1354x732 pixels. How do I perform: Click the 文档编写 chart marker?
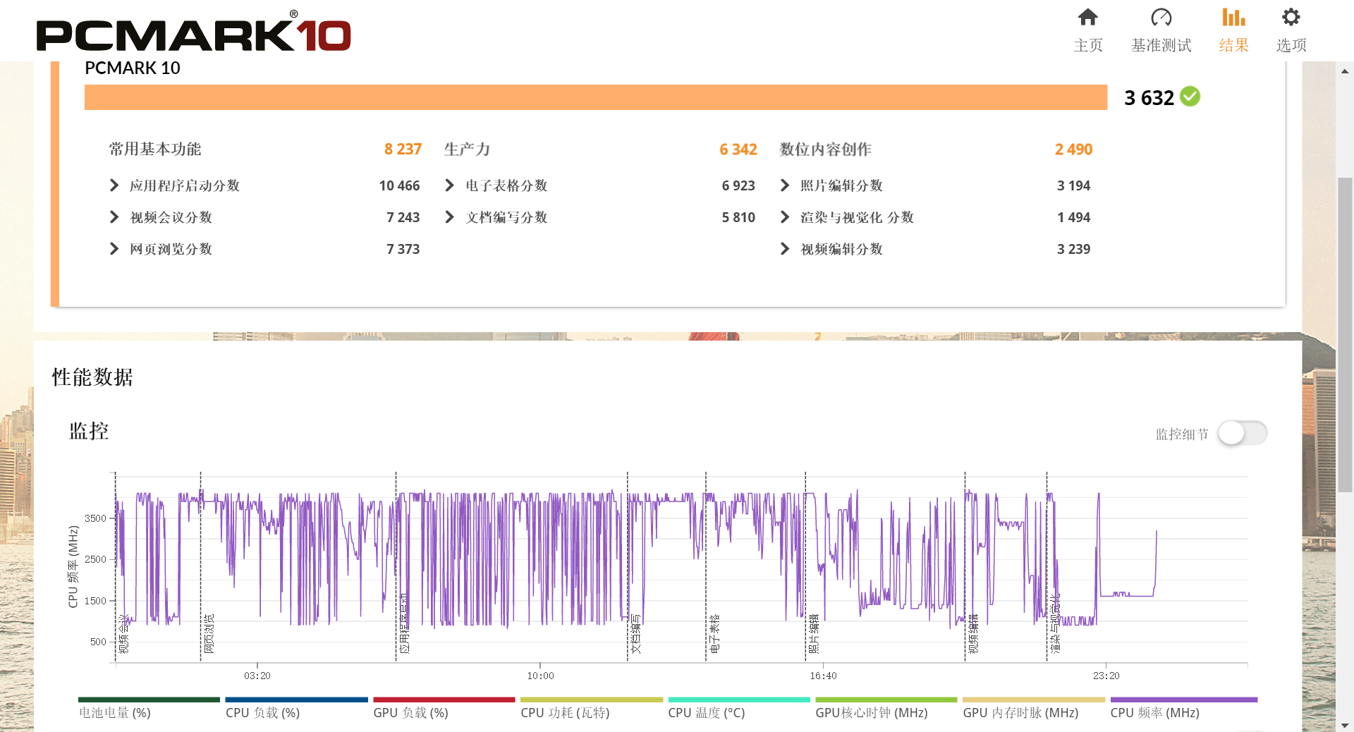[x=635, y=633]
